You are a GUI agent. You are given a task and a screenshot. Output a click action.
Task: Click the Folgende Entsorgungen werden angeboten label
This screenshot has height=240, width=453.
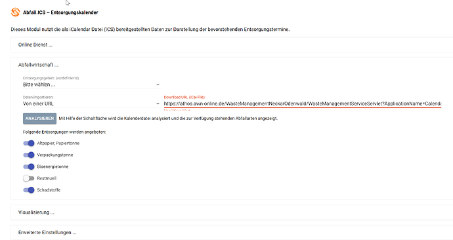click(x=64, y=132)
